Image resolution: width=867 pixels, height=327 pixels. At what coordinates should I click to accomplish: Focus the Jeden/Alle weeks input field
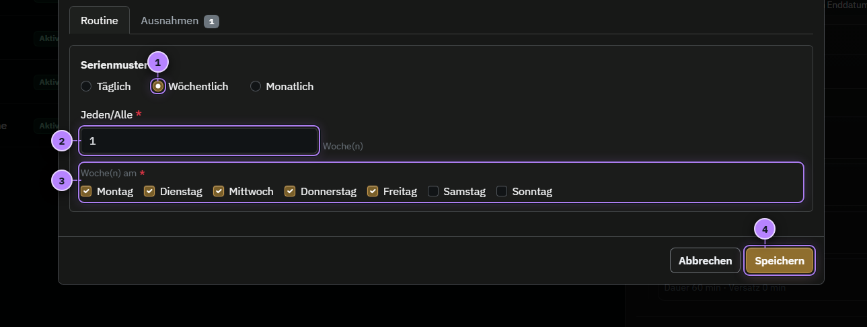tap(199, 141)
